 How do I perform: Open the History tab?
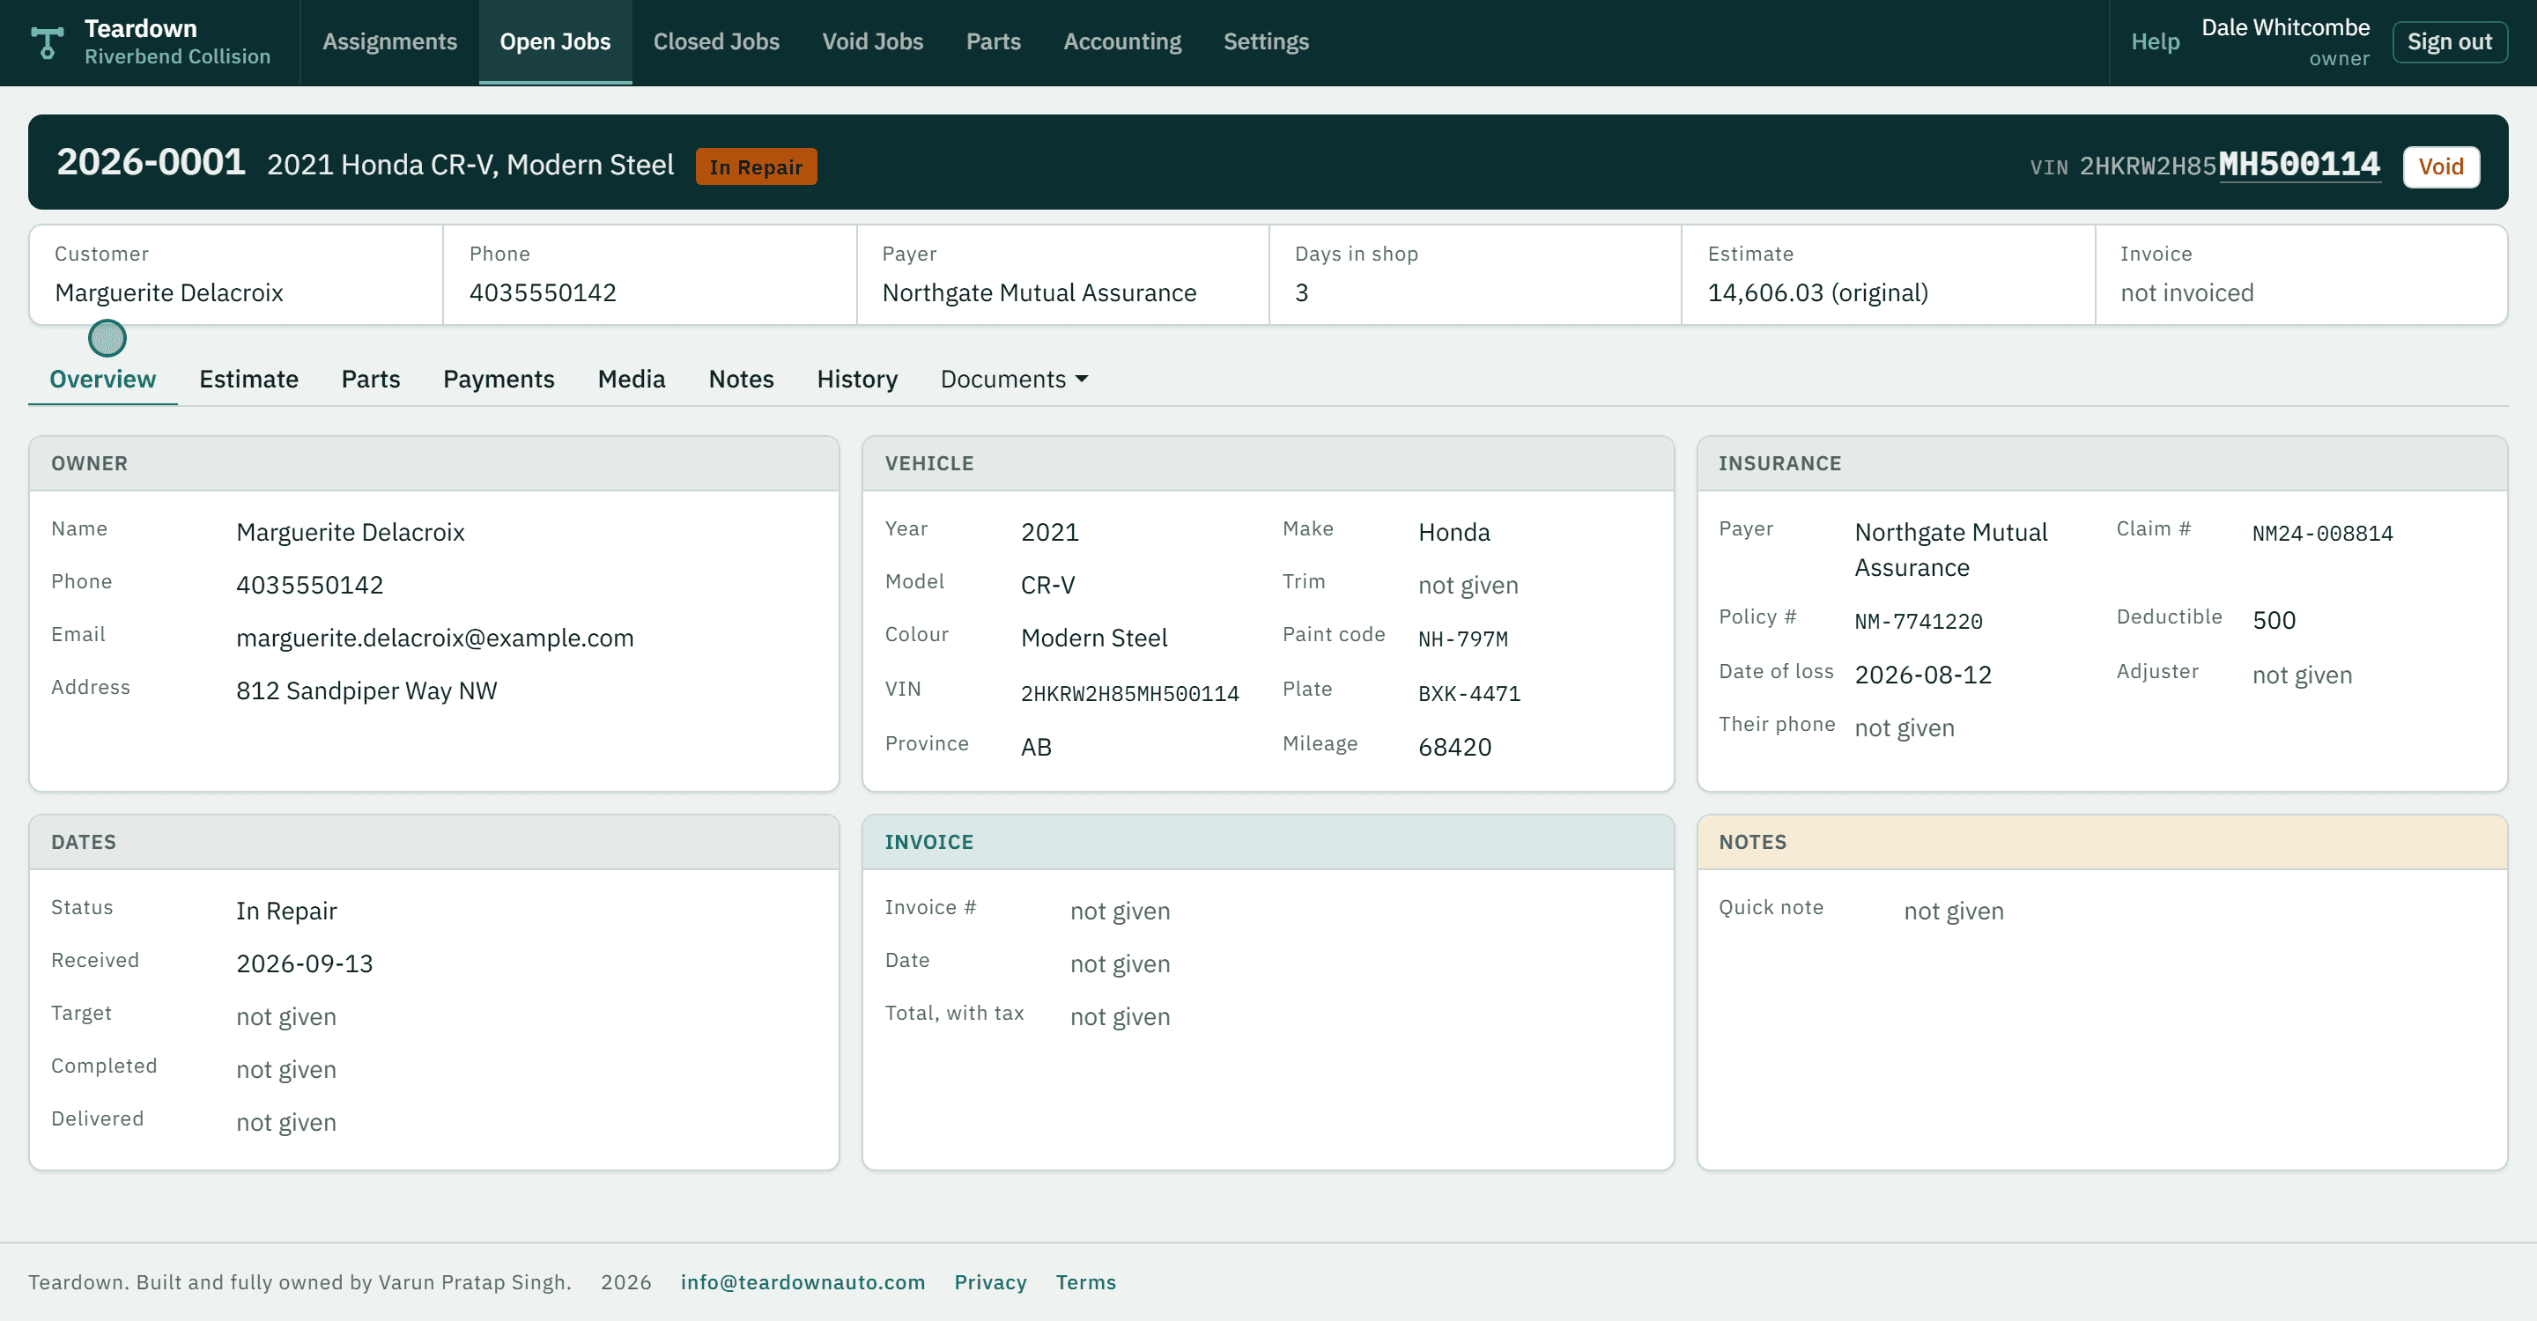tap(857, 379)
